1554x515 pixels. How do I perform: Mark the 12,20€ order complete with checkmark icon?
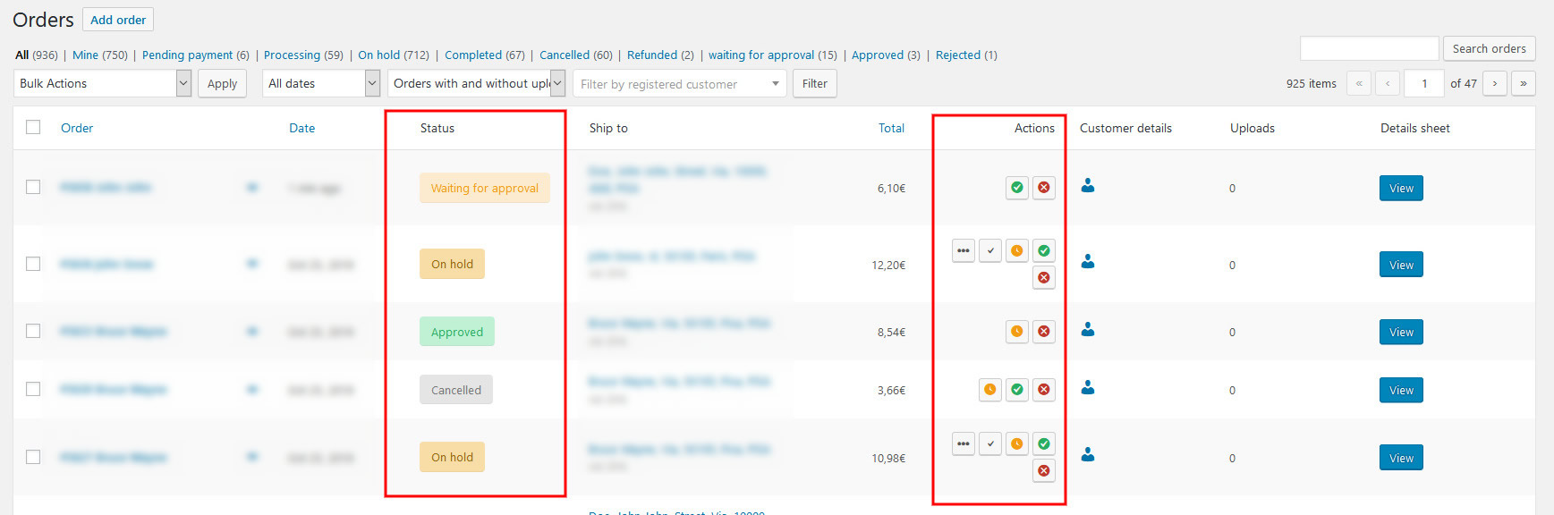(x=989, y=250)
